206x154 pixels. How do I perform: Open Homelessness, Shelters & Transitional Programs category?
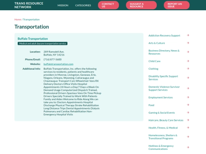coord(163,137)
